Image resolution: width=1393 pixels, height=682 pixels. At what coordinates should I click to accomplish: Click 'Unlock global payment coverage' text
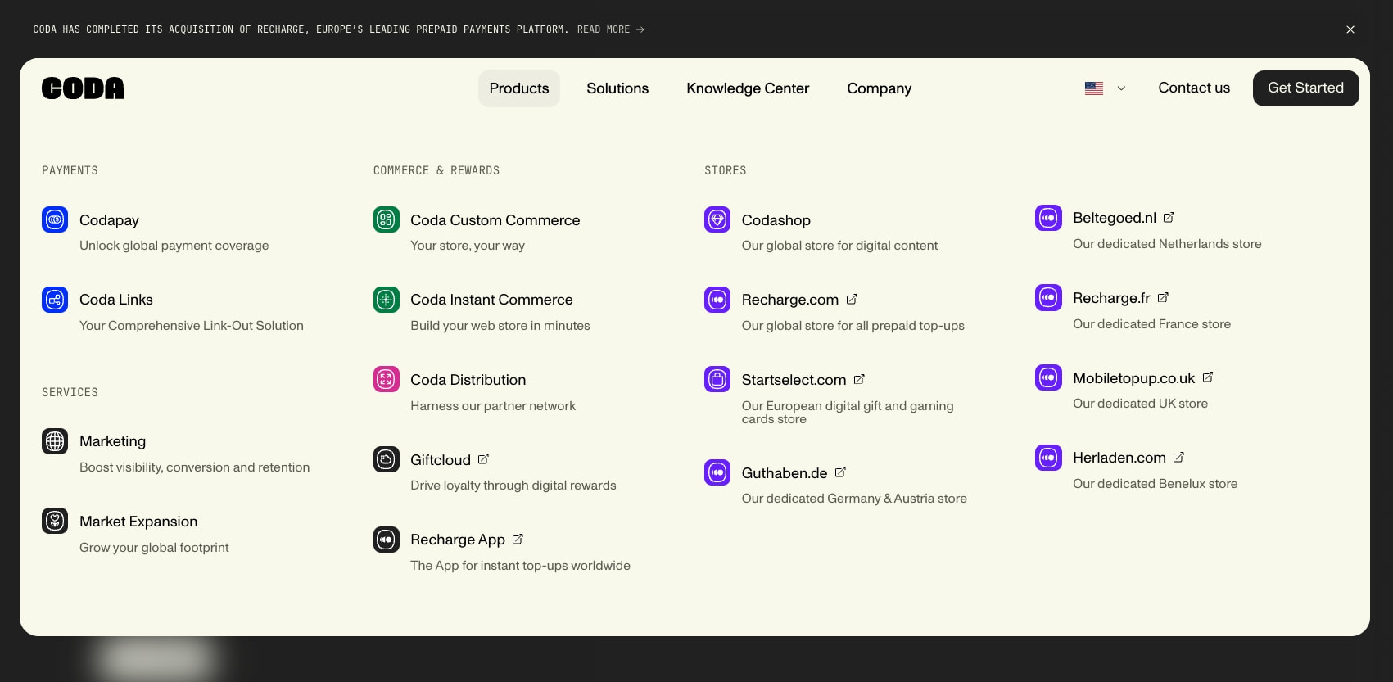click(174, 246)
